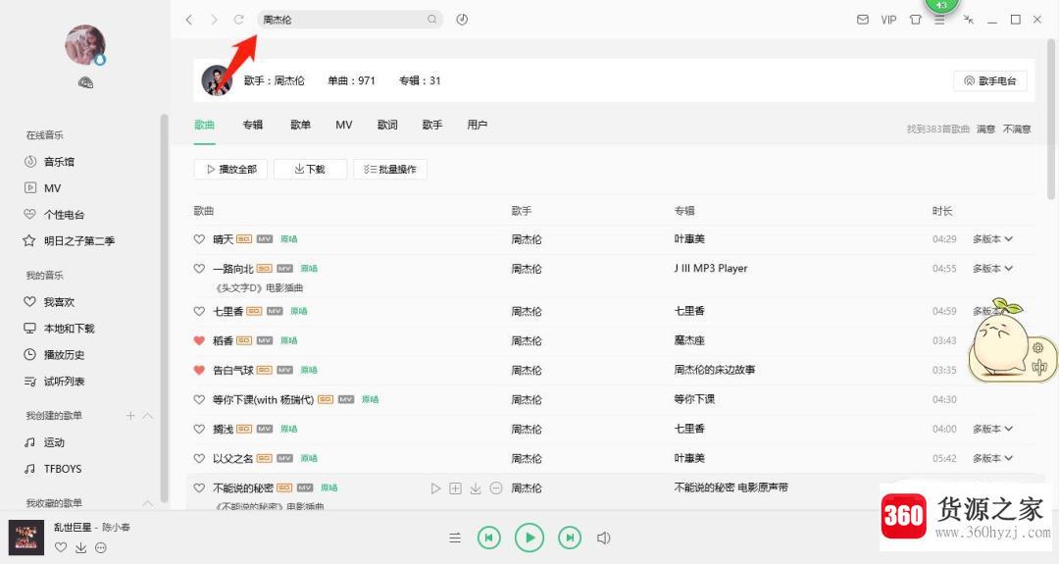Unlike the song 告白气球 red heart

click(199, 370)
